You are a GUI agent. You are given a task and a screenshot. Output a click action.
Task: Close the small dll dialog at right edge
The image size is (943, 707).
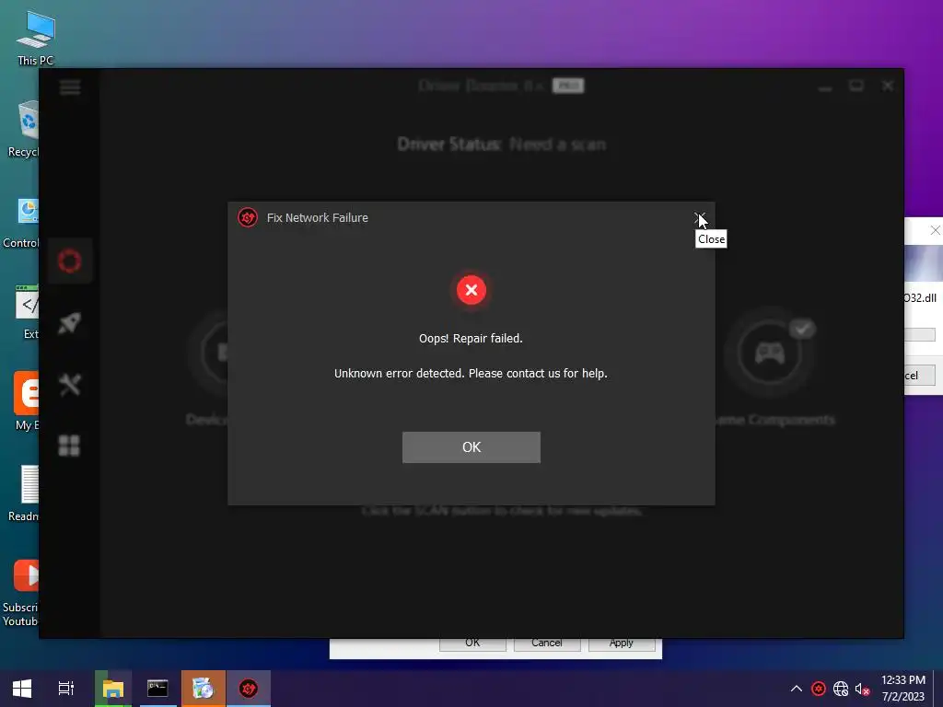pos(935,230)
